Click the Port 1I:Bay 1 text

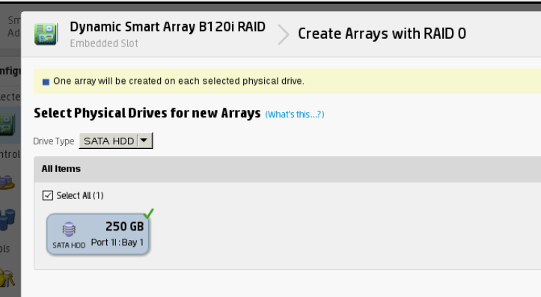pyautogui.click(x=117, y=242)
